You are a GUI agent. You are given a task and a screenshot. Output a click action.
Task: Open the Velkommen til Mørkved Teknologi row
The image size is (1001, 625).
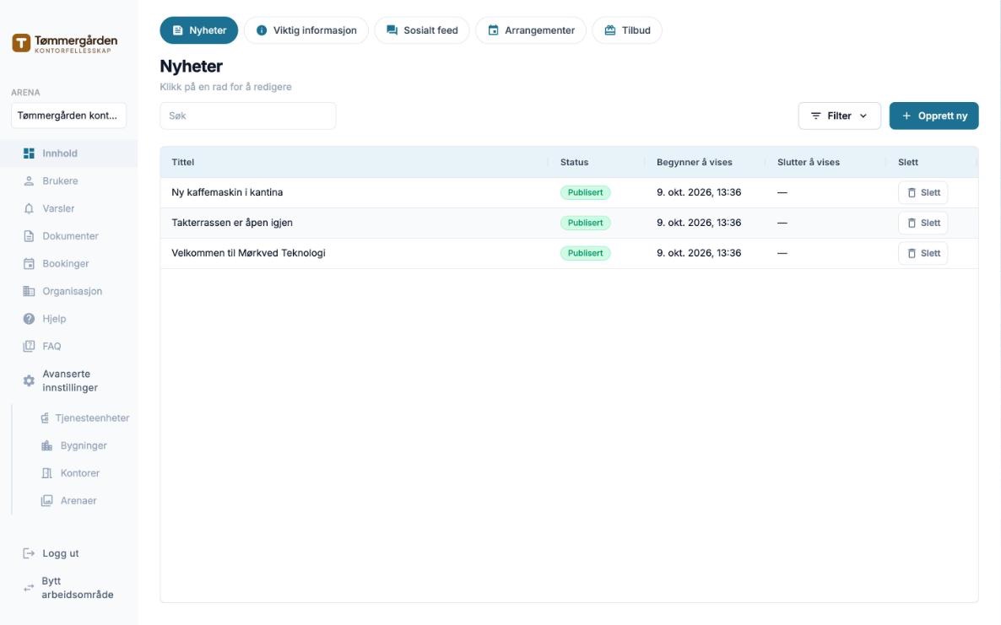[x=569, y=253]
